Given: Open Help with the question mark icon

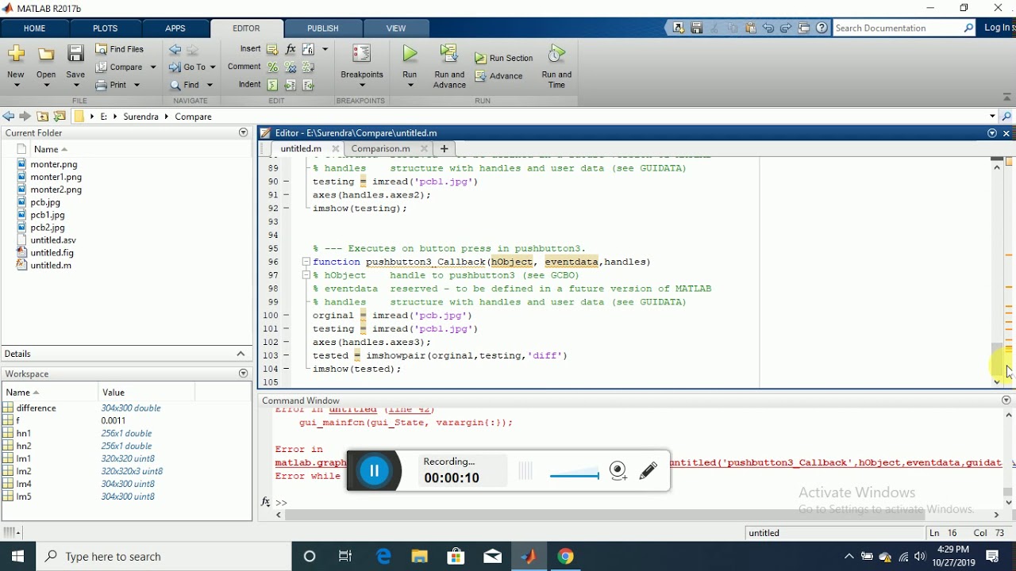Looking at the screenshot, I should click(x=822, y=28).
